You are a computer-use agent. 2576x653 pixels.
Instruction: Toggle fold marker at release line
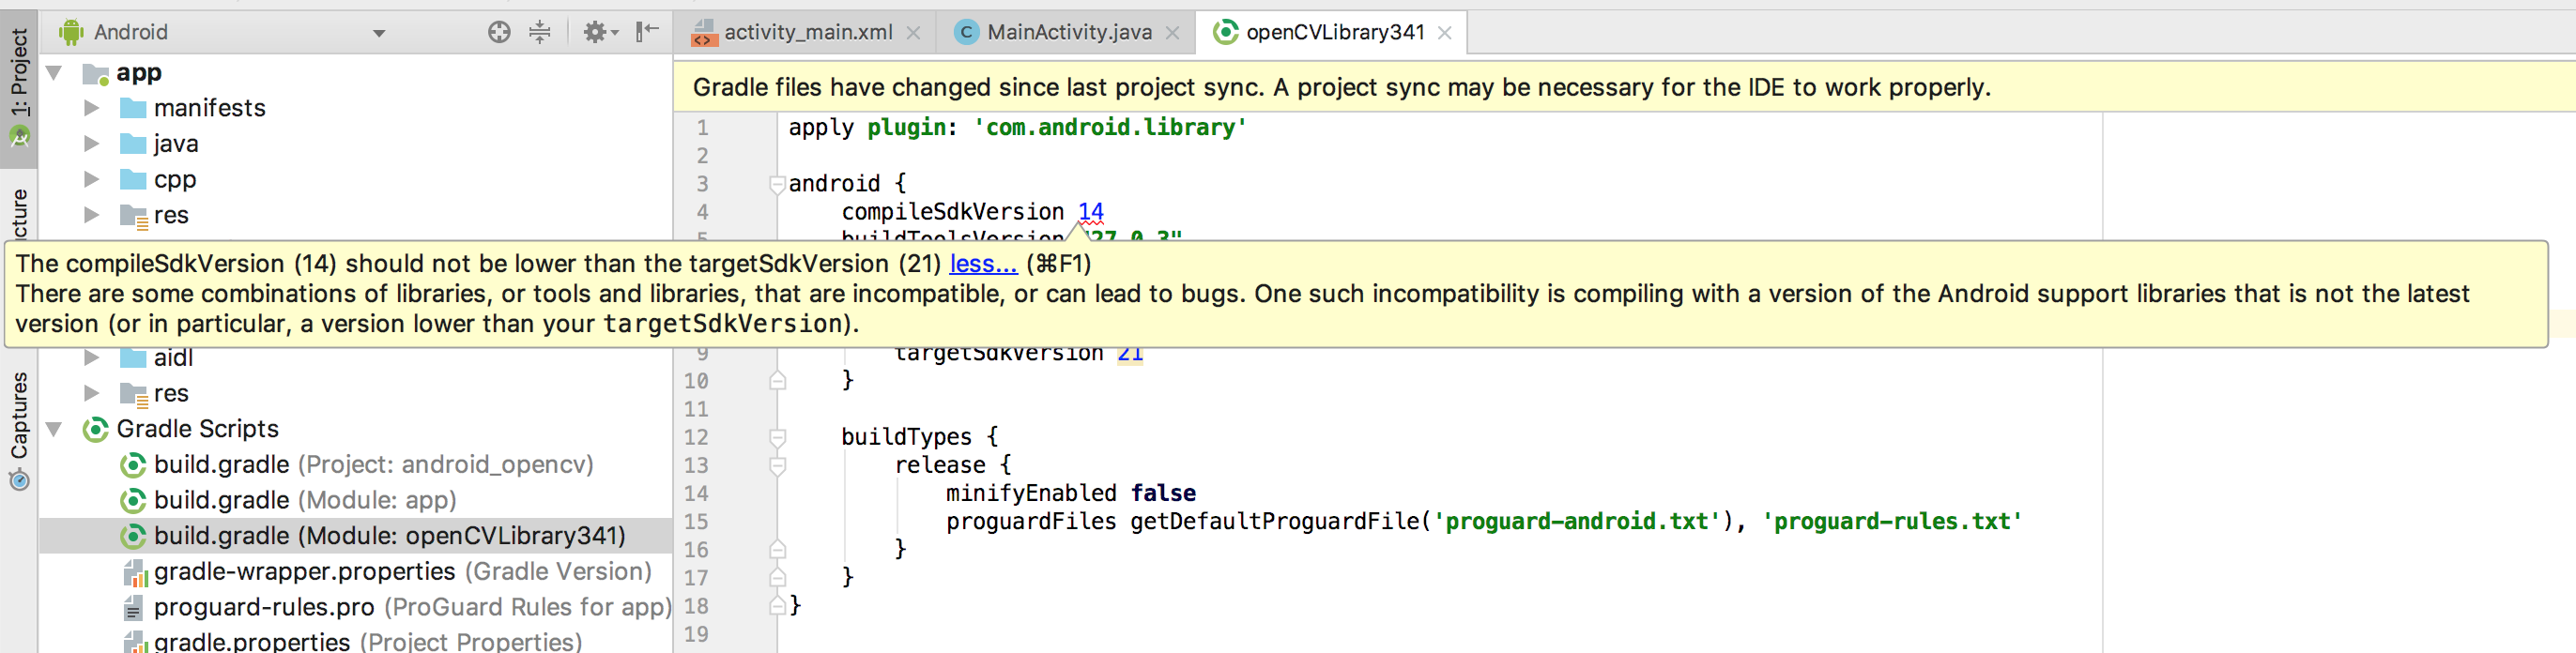click(x=777, y=465)
